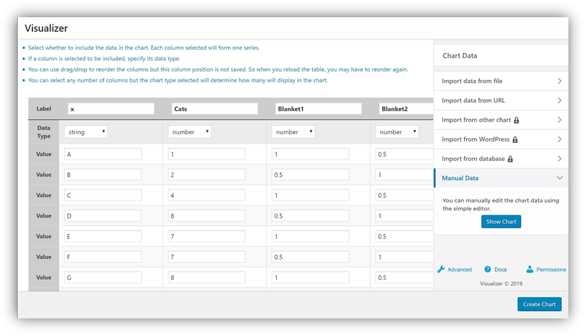
Task: Select the Manual Data section header
Action: (501, 178)
